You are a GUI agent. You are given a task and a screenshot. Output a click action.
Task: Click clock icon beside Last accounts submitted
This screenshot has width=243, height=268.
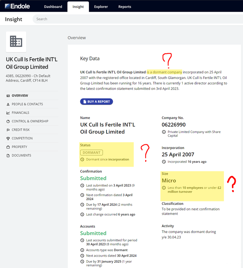click(82, 240)
